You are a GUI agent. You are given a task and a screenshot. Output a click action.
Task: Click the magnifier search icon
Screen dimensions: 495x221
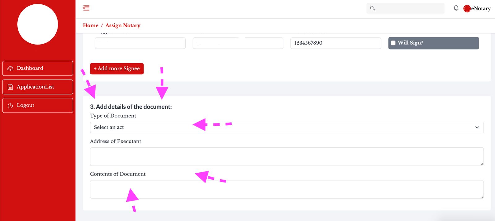coord(372,8)
